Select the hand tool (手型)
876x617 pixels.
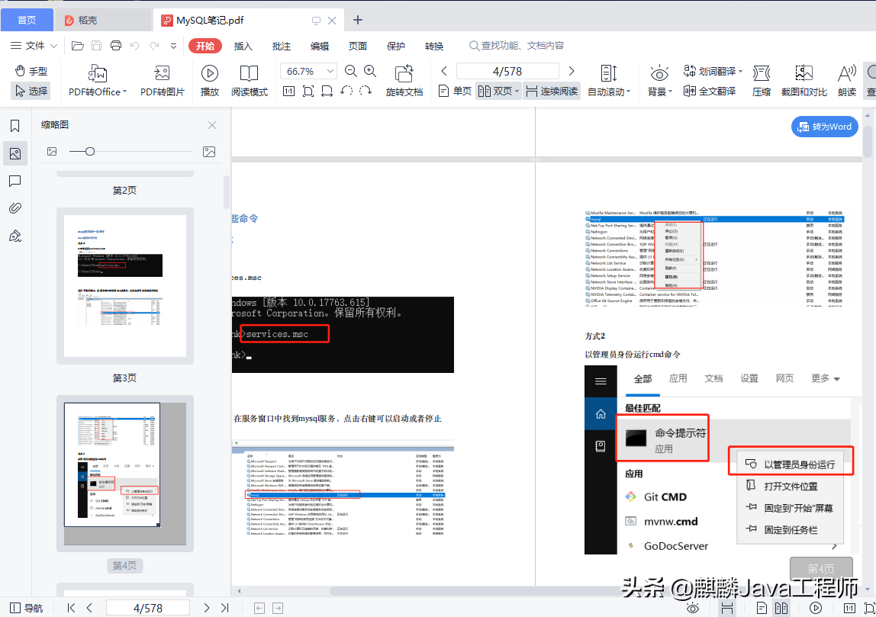31,71
